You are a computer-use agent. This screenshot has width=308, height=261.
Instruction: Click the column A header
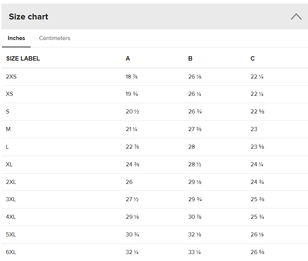tap(128, 59)
